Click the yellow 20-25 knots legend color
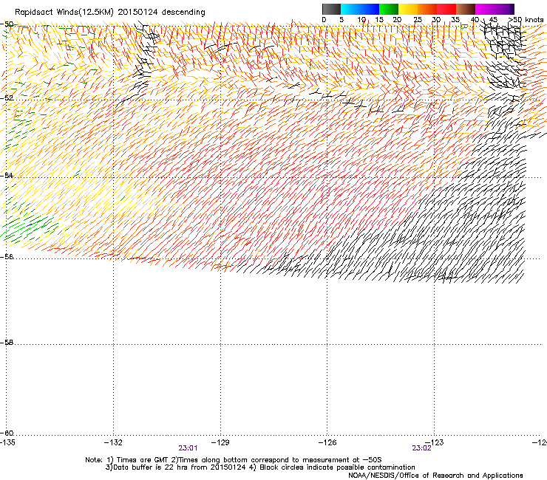Screen dimensions: 547x480 (x=408, y=9)
